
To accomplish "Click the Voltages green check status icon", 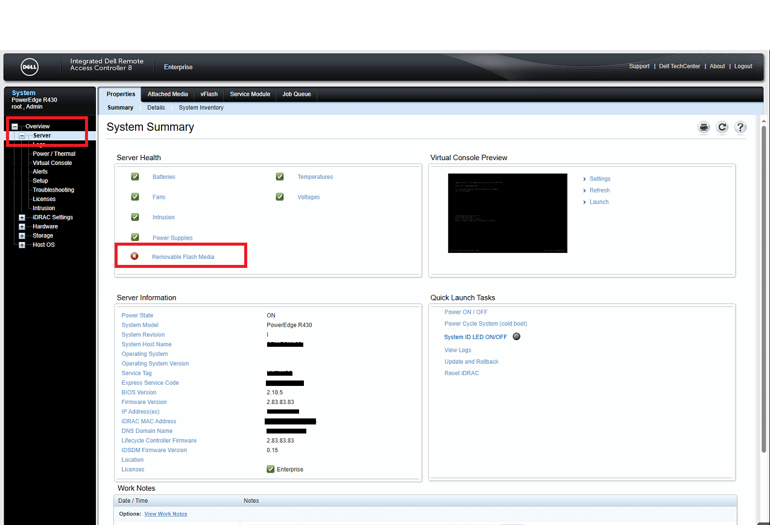I will pyautogui.click(x=280, y=197).
